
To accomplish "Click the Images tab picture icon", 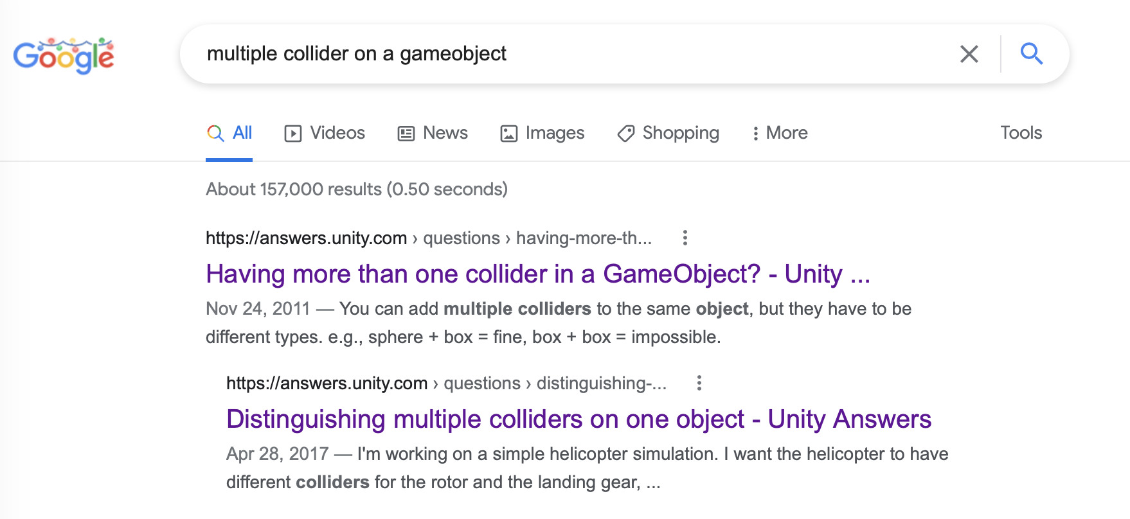I will (508, 133).
